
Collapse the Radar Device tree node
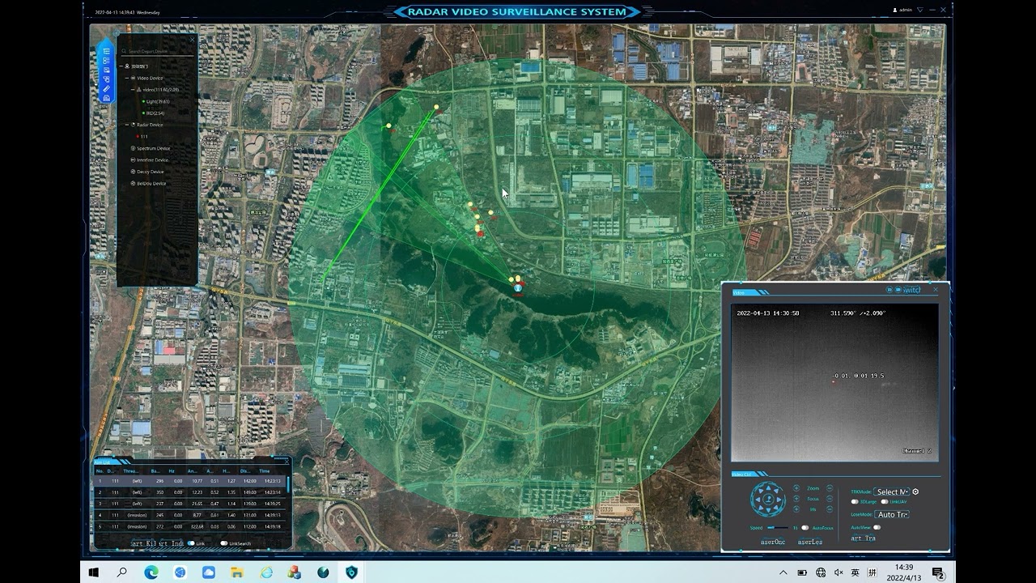127,125
